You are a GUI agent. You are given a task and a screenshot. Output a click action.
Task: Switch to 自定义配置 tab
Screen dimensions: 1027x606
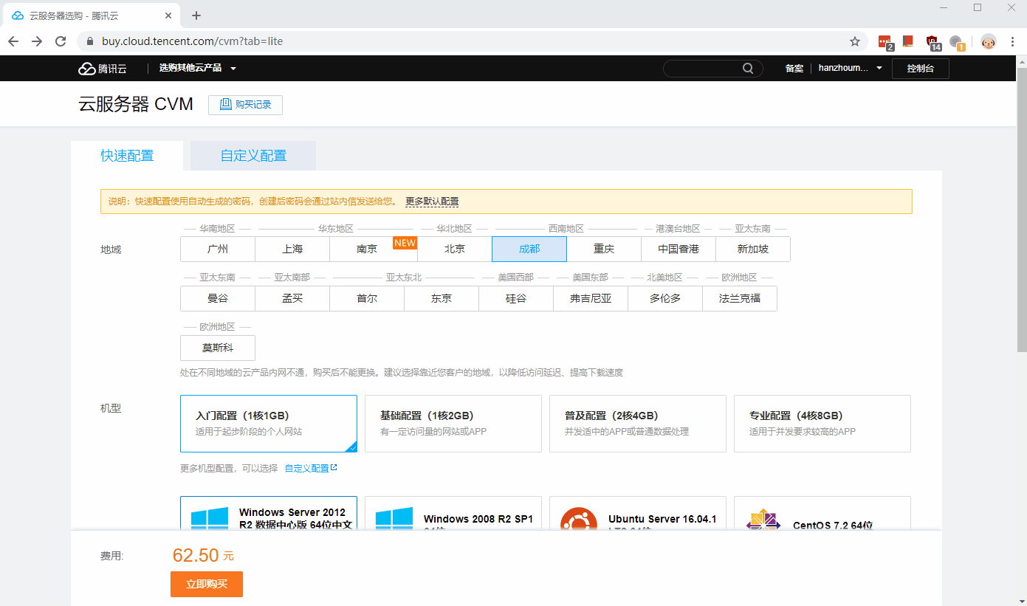click(253, 156)
